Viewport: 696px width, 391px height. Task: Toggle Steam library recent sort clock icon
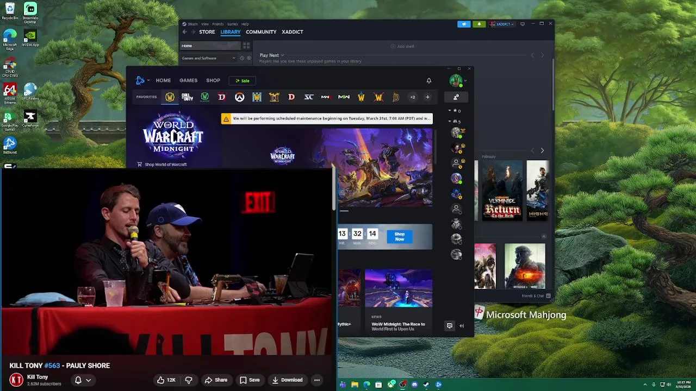(242, 58)
